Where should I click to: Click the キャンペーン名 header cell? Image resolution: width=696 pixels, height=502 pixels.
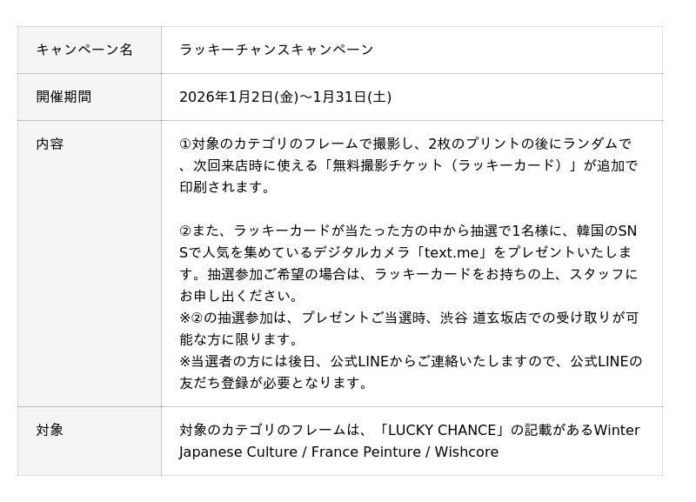[84, 50]
